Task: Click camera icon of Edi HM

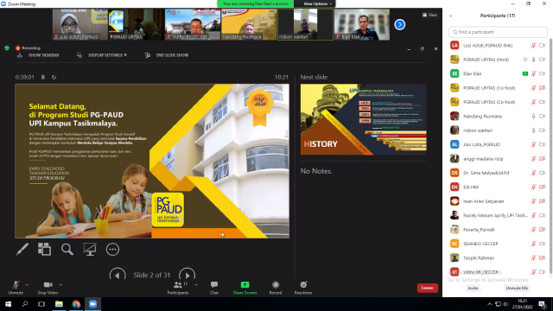Action: point(543,187)
